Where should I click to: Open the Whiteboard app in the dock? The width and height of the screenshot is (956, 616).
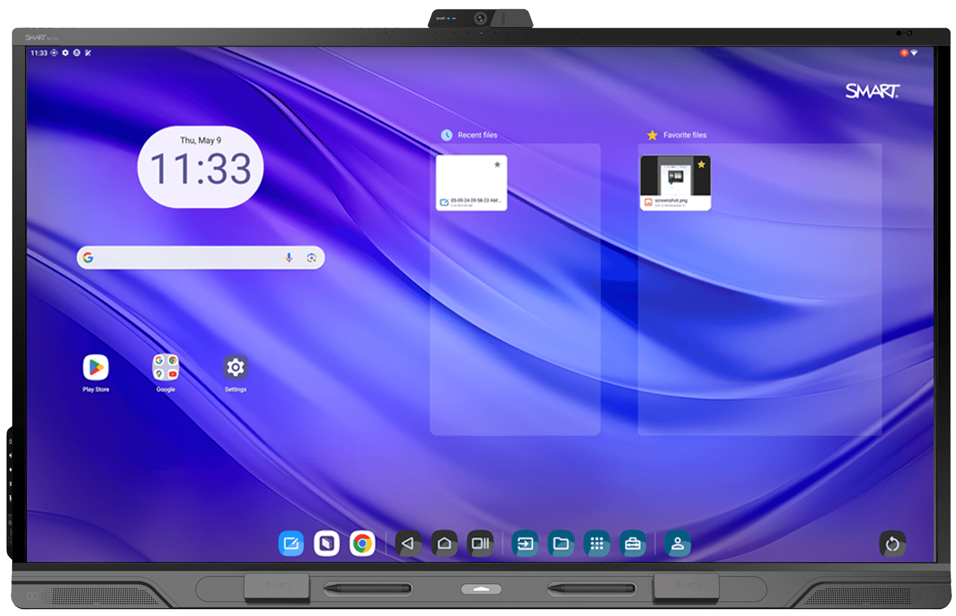(291, 543)
